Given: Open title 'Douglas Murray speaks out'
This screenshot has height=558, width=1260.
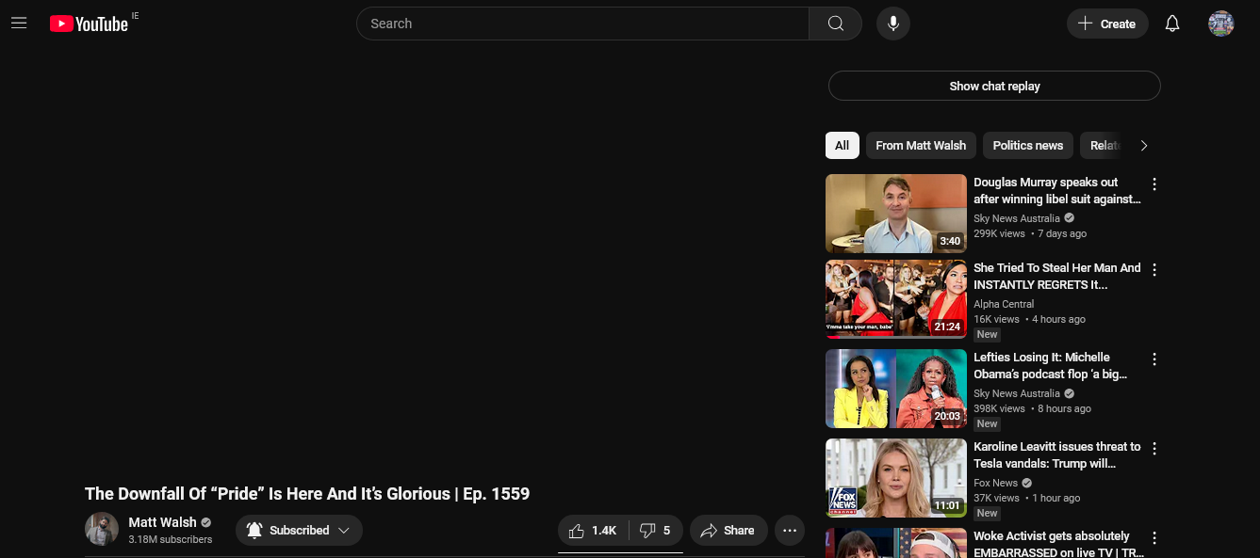Looking at the screenshot, I should coord(1057,191).
